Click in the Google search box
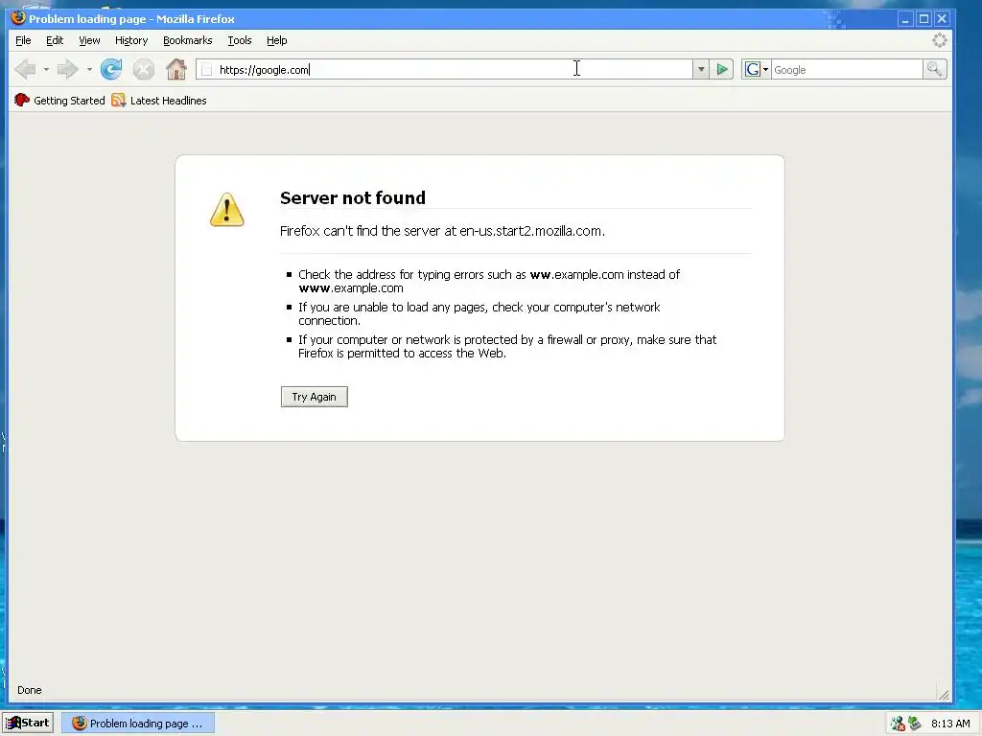982x736 pixels. click(x=847, y=69)
